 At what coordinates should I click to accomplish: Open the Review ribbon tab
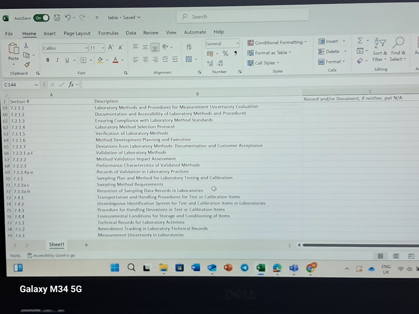pyautogui.click(x=151, y=33)
